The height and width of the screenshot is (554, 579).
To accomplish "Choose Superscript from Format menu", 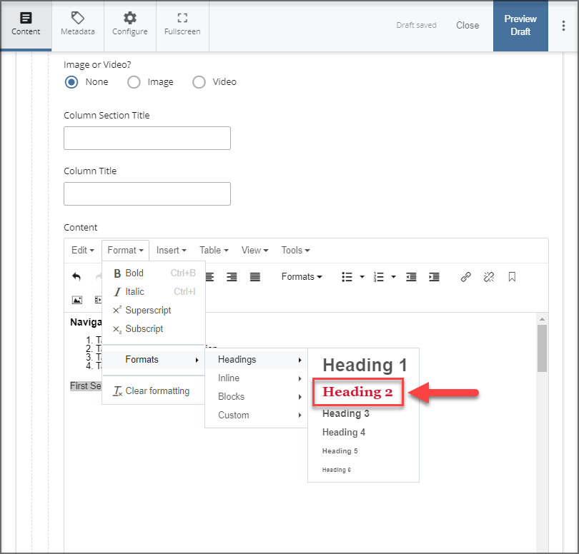I will click(x=154, y=310).
